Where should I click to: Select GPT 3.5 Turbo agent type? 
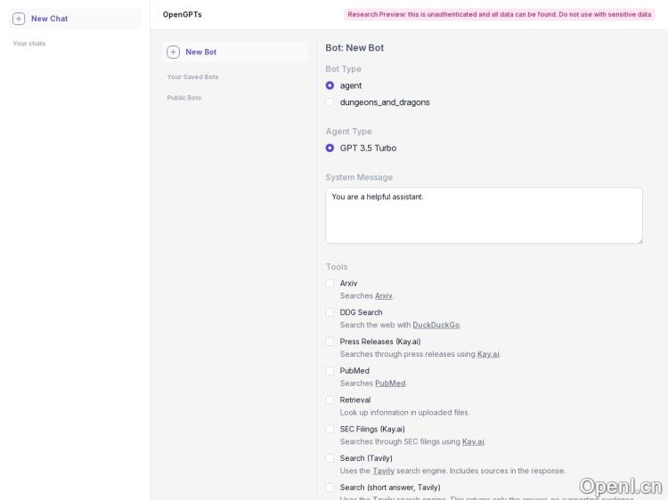click(x=330, y=148)
